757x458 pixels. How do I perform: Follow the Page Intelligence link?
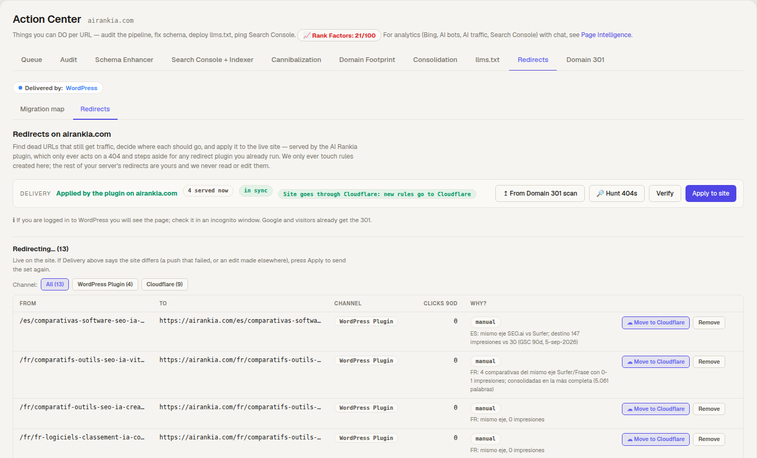click(x=606, y=35)
